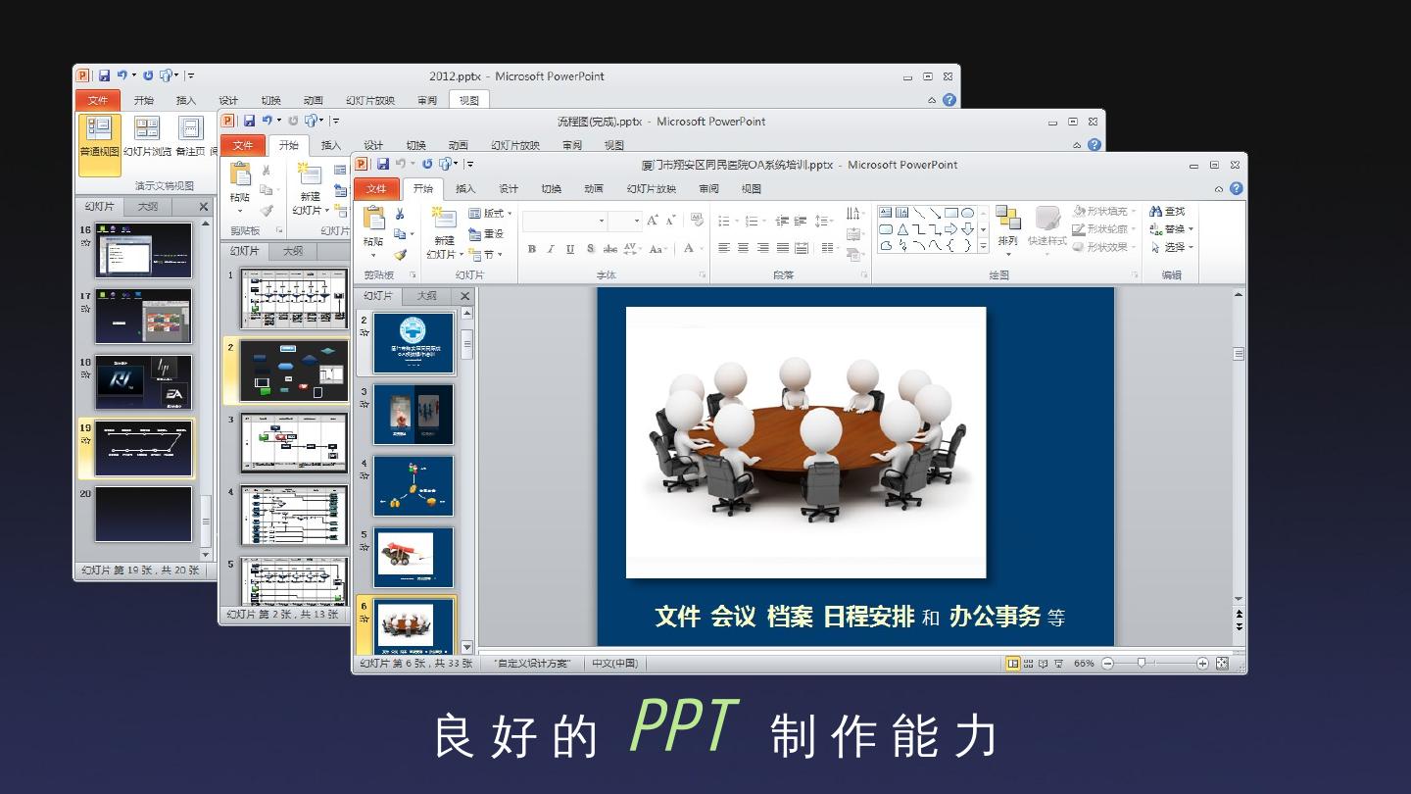Toggle center text alignment in the paragraph group
Viewport: 1411px width, 794px height.
tap(744, 249)
